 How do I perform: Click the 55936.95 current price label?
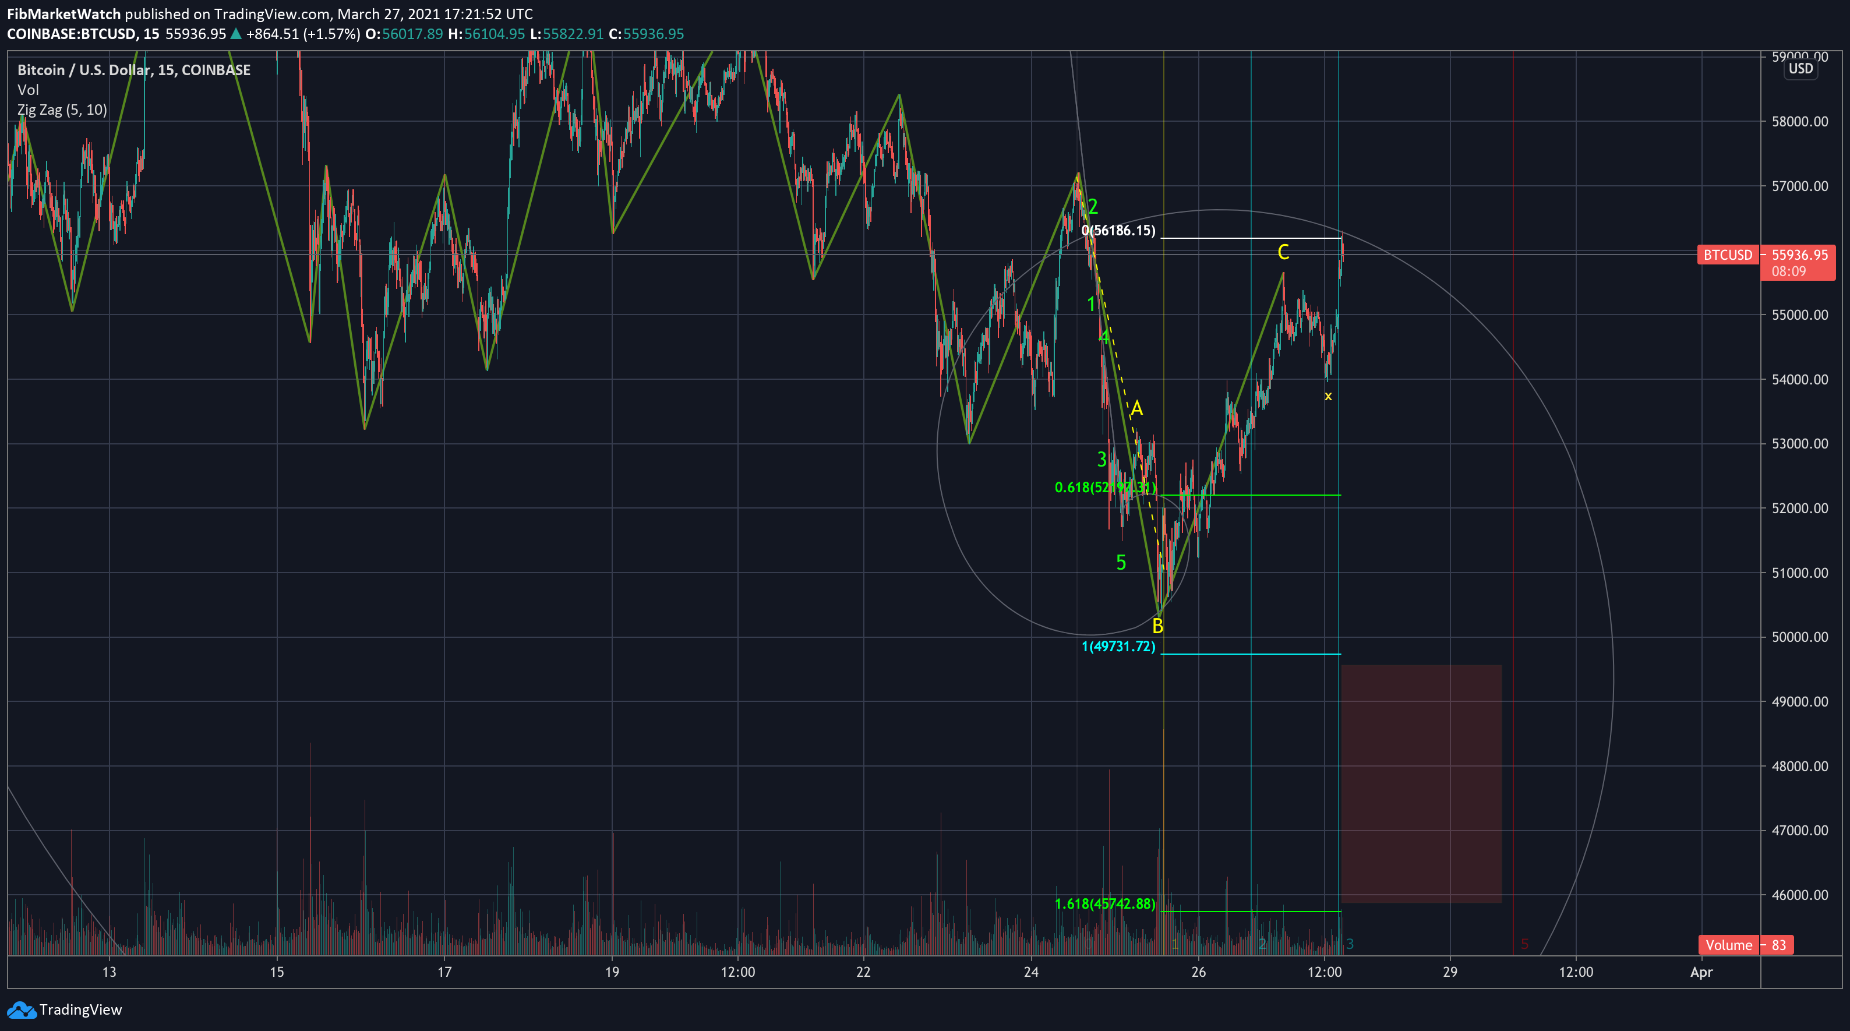coord(1800,255)
